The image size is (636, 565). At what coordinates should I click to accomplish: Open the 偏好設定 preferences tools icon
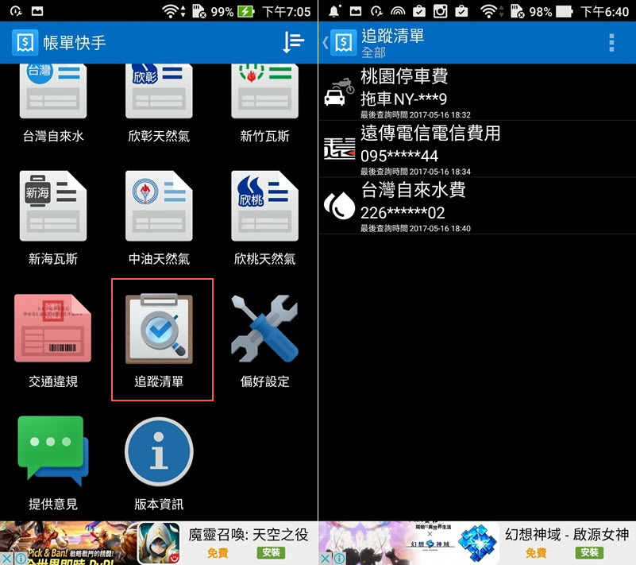tap(265, 328)
